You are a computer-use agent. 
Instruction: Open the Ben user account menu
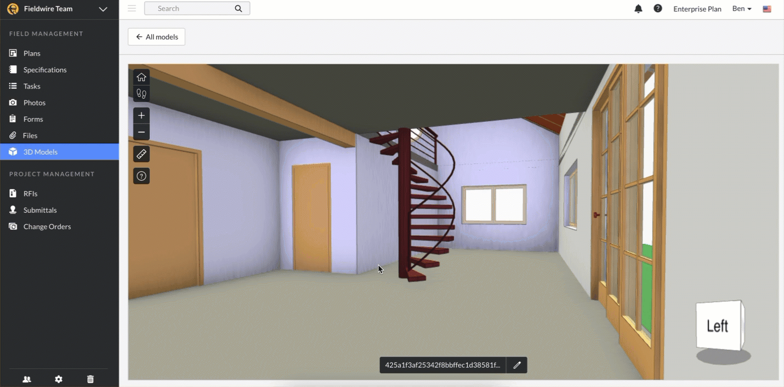742,9
